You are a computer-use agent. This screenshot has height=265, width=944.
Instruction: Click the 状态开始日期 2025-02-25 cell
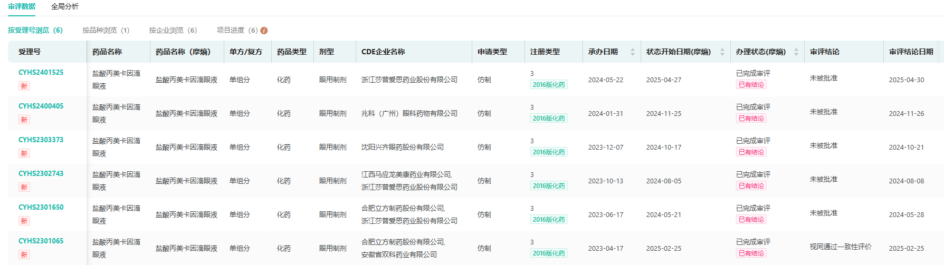tap(664, 249)
